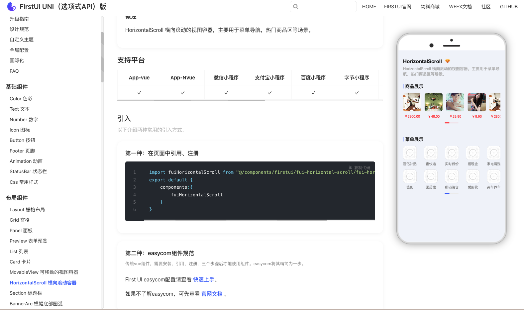Open FIRSTUI官网 in the top navigation
This screenshot has height=310, width=524.
tap(398, 7)
